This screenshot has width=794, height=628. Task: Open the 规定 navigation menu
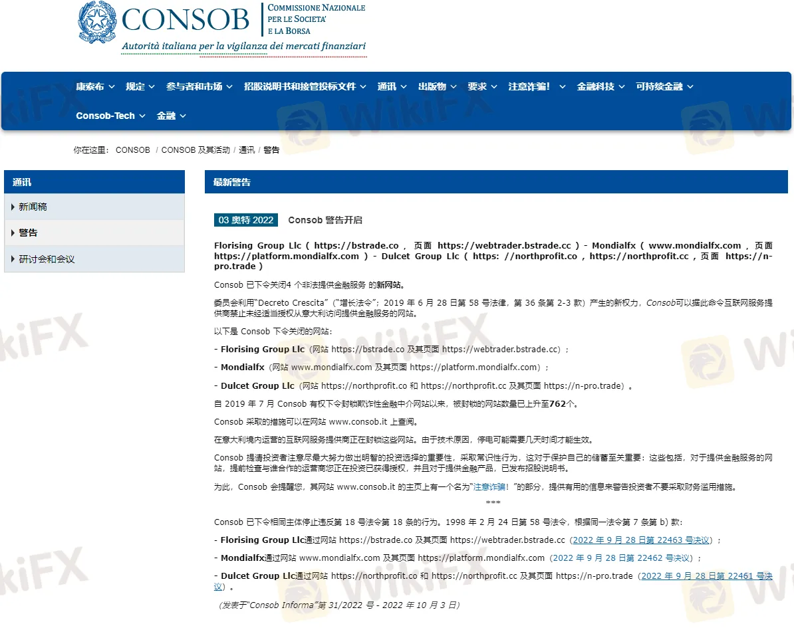(135, 86)
